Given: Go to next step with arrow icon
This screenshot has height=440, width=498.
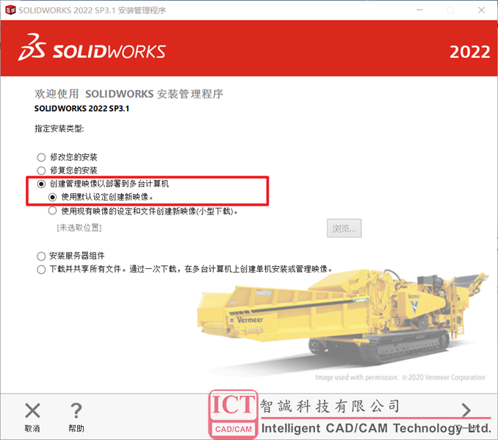Looking at the screenshot, I should [466, 411].
